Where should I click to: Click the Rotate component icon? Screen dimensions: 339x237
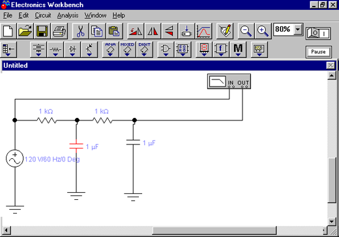click(x=136, y=31)
